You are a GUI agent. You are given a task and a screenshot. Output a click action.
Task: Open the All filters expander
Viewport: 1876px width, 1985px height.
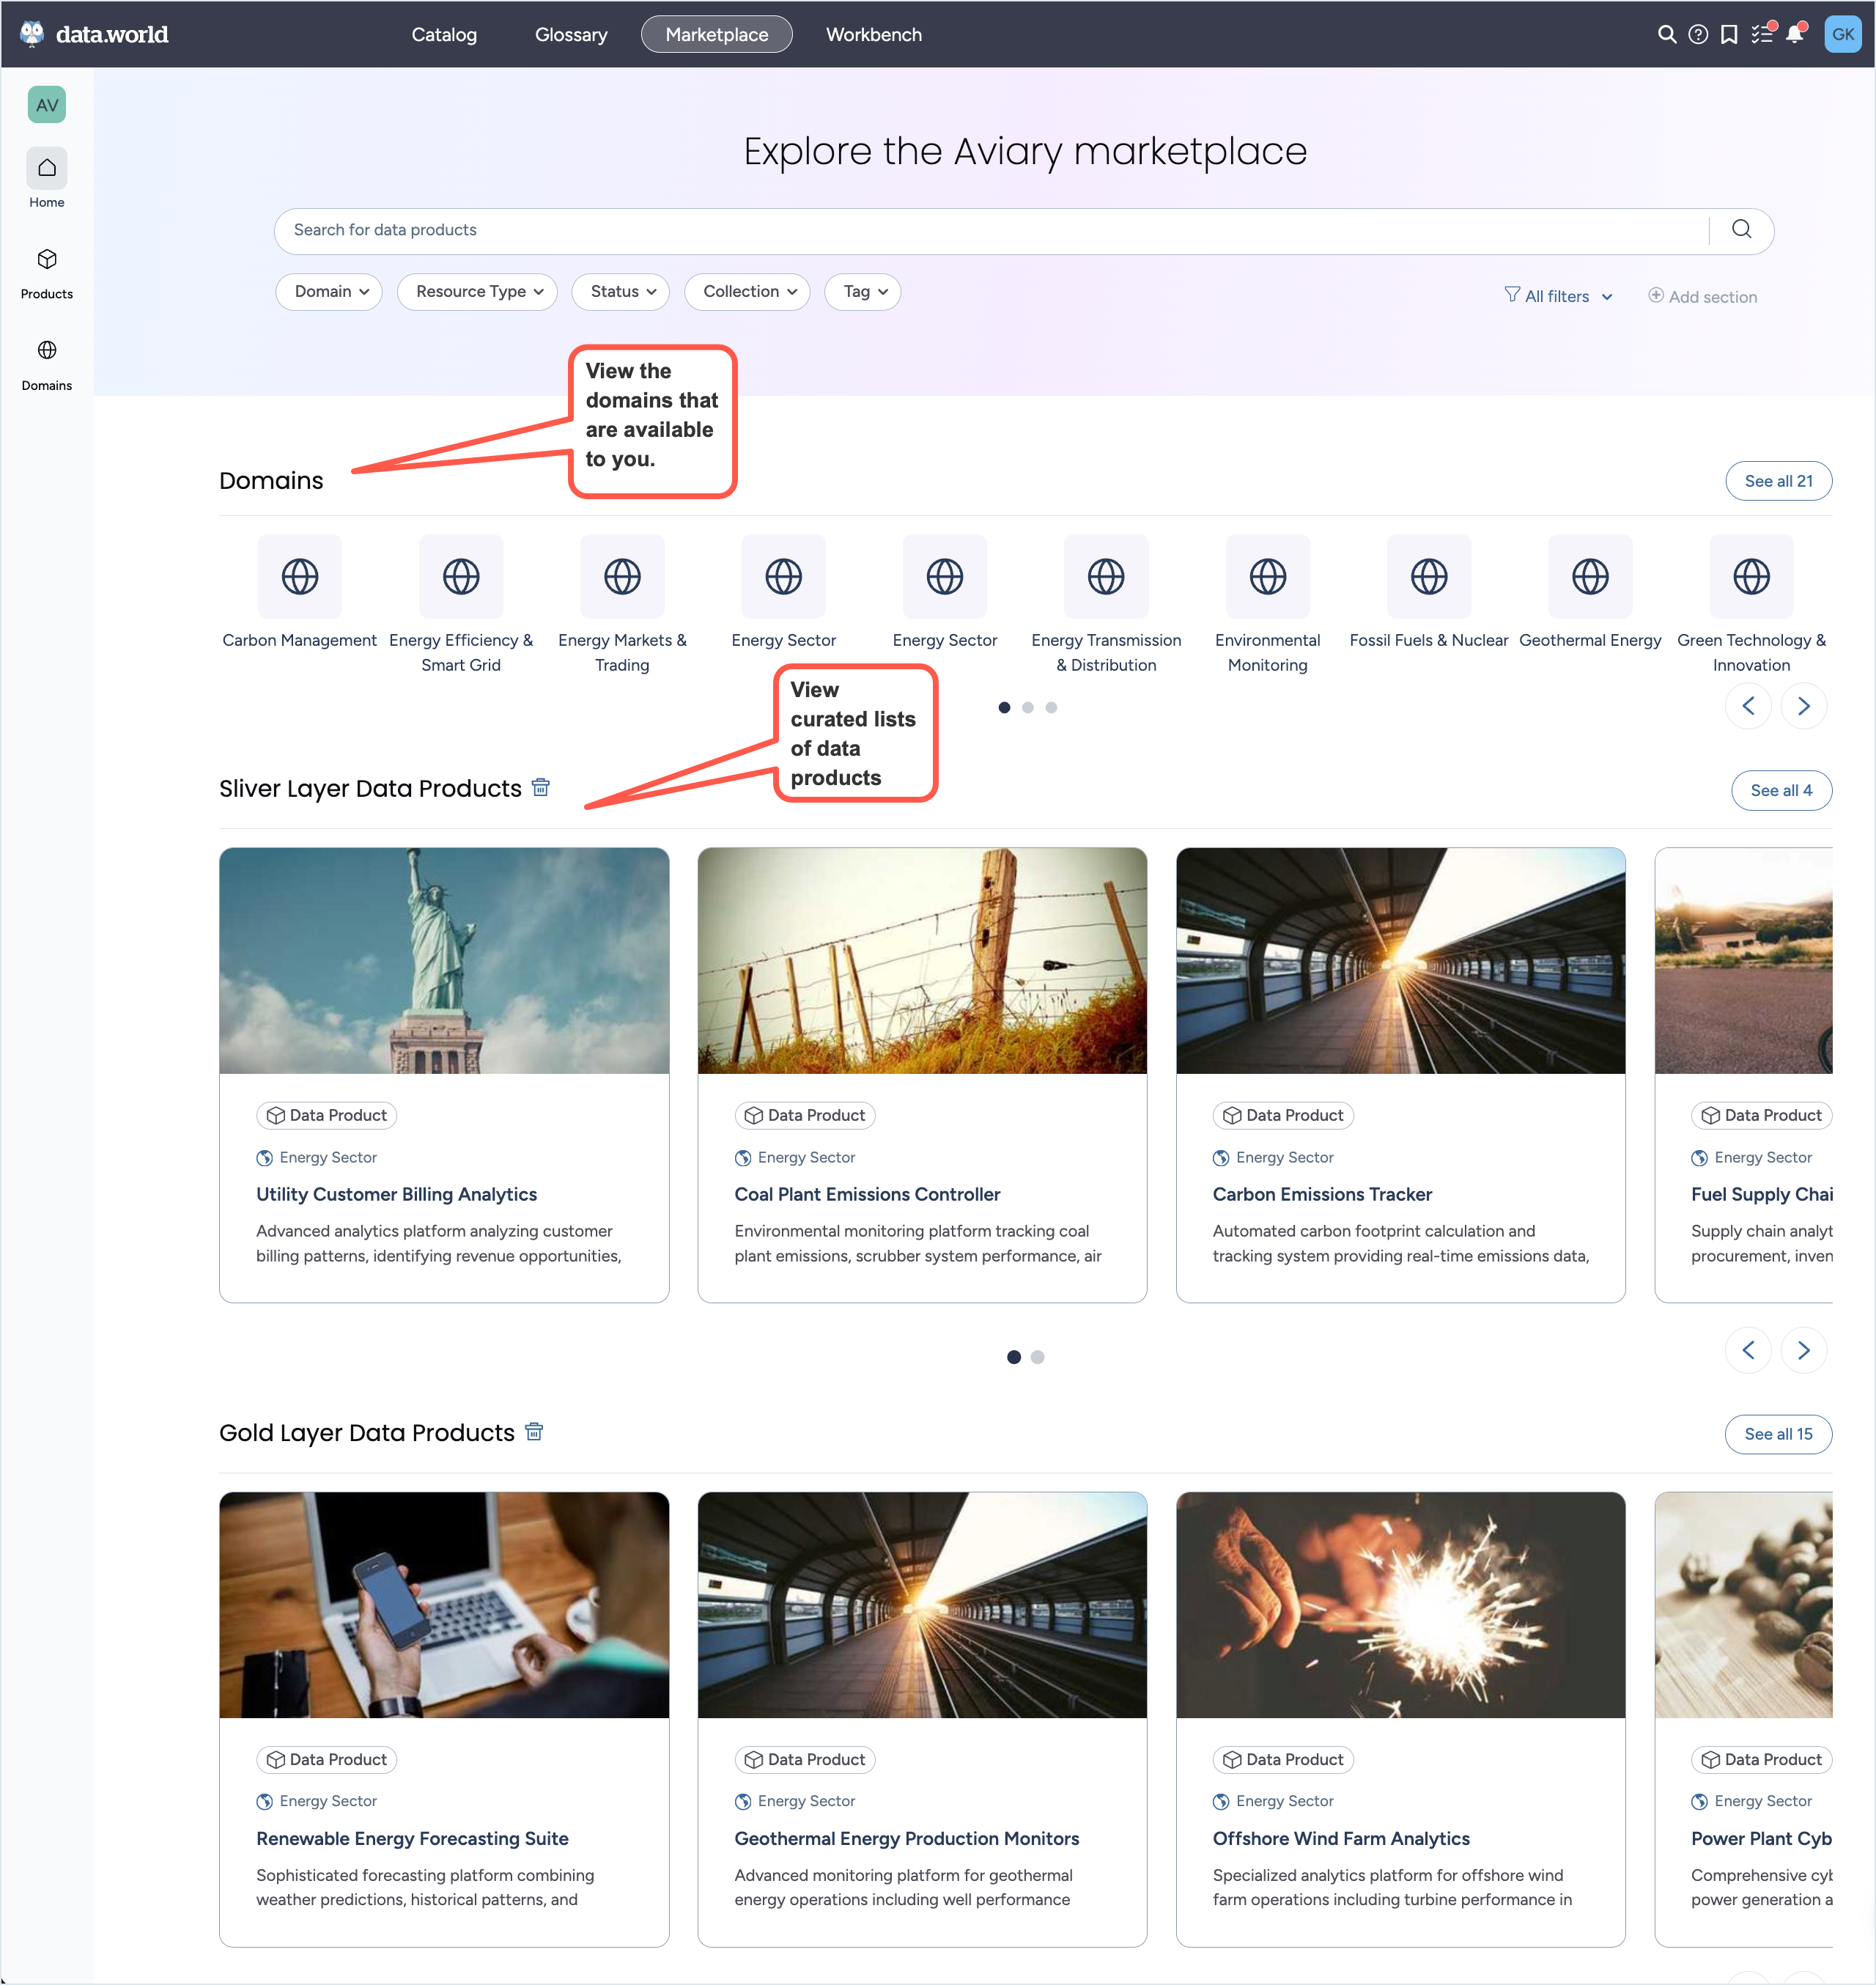[x=1558, y=296]
